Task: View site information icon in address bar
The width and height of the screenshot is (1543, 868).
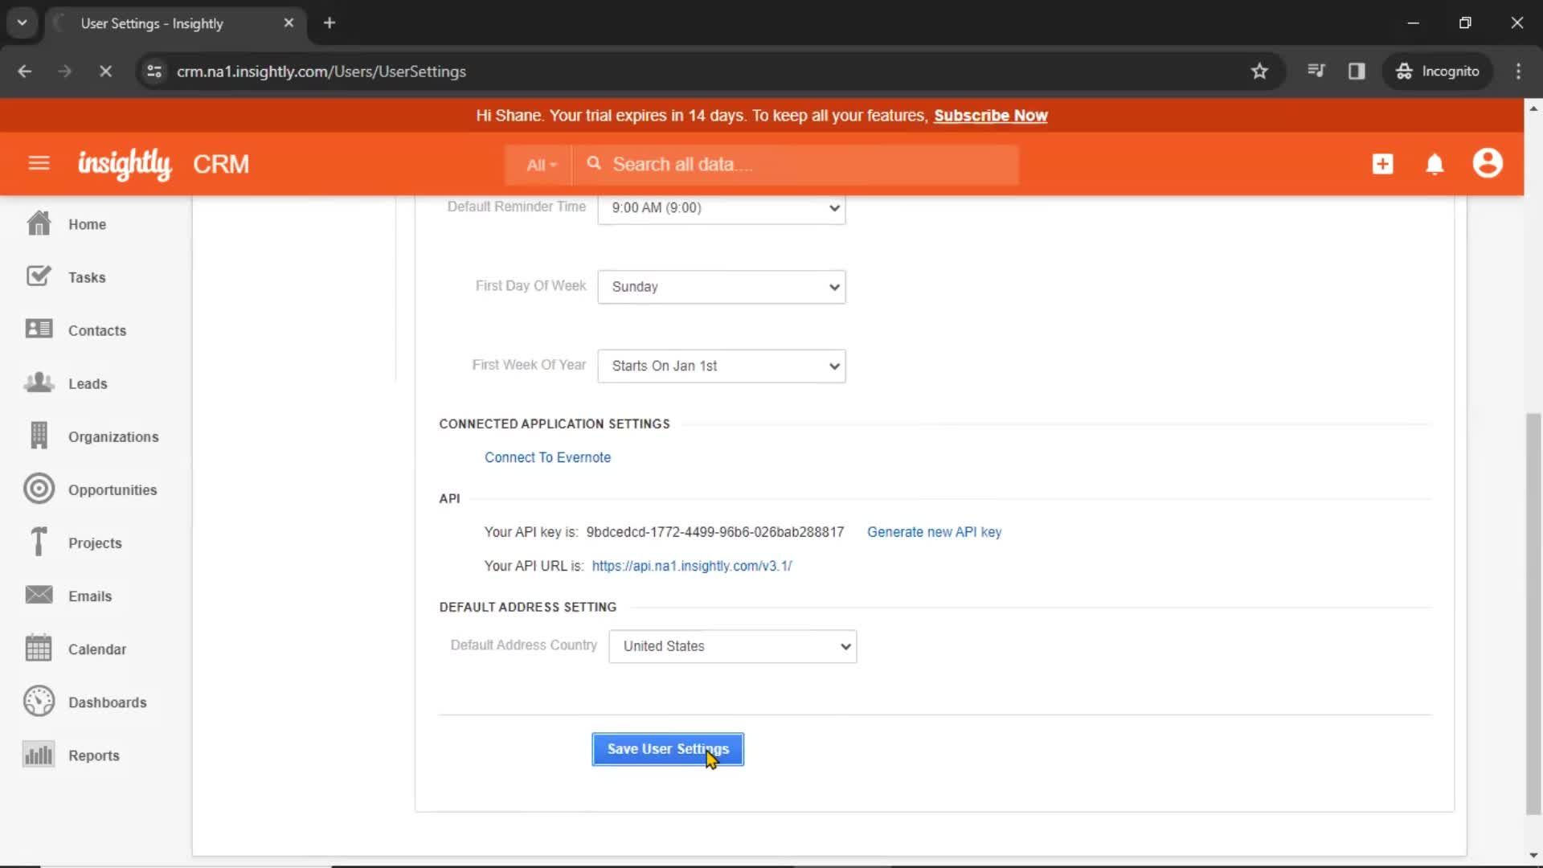Action: point(154,71)
